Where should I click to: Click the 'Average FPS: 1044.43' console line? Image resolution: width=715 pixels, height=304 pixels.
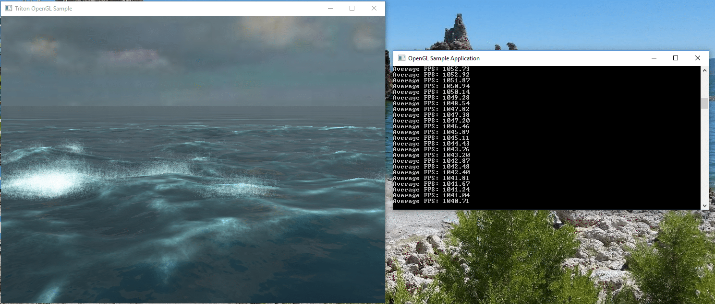point(431,144)
